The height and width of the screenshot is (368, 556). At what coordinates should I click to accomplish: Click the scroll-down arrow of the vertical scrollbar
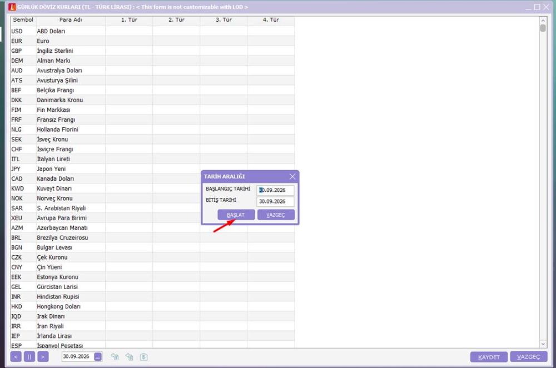543,344
